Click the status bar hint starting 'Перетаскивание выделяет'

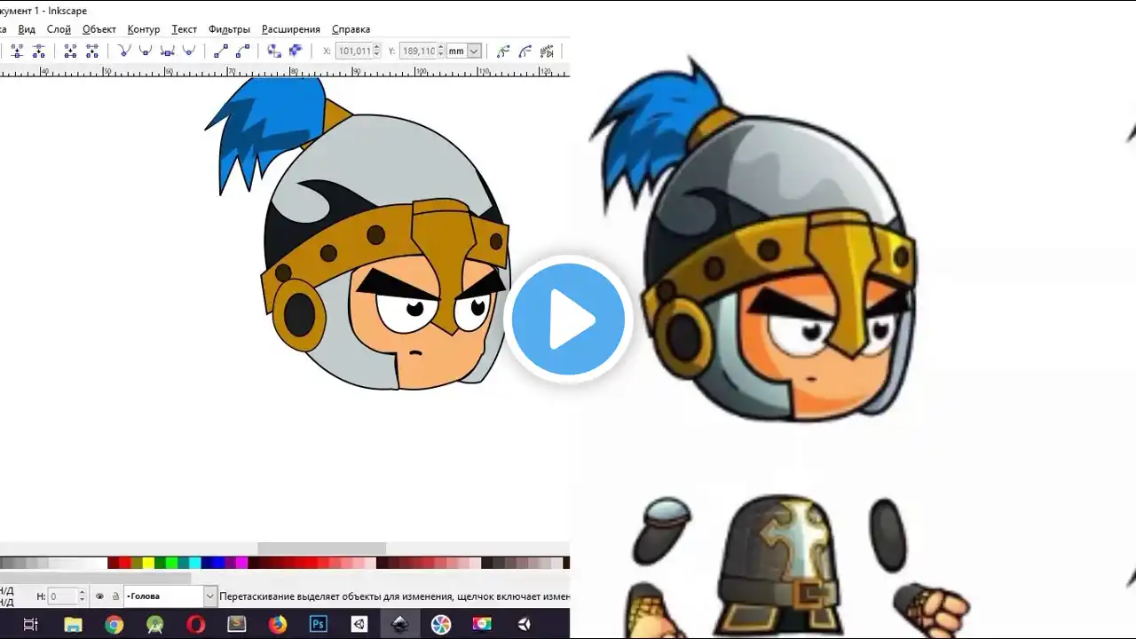click(394, 596)
